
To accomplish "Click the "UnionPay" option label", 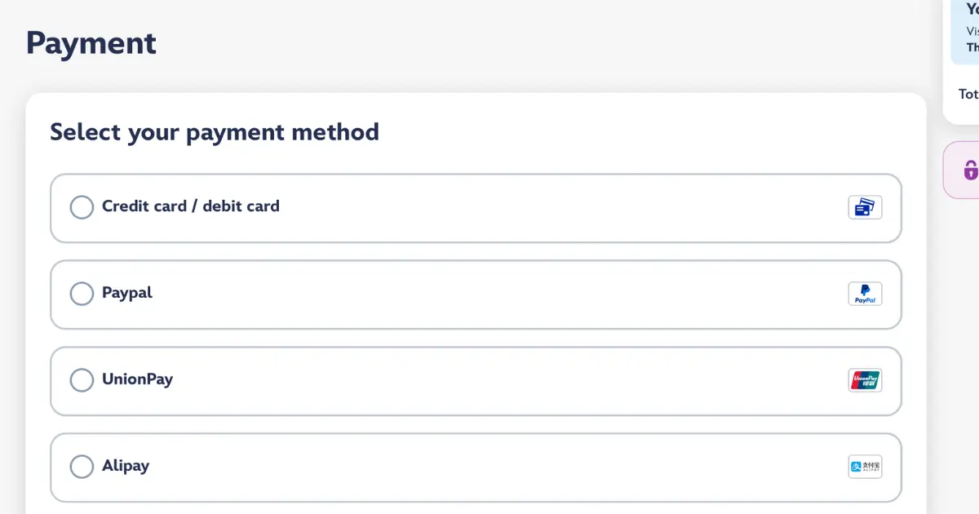I will (137, 379).
